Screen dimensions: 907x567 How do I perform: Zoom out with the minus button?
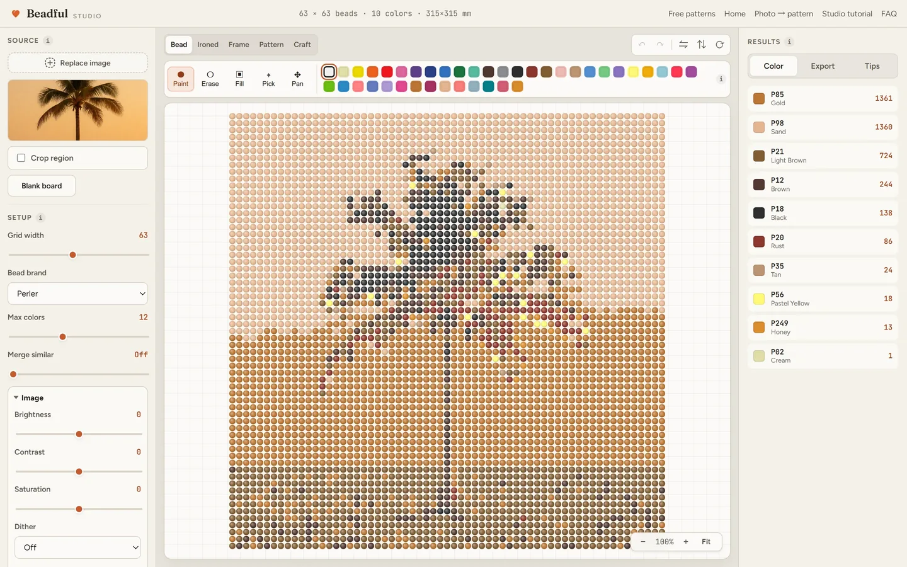(x=642, y=542)
